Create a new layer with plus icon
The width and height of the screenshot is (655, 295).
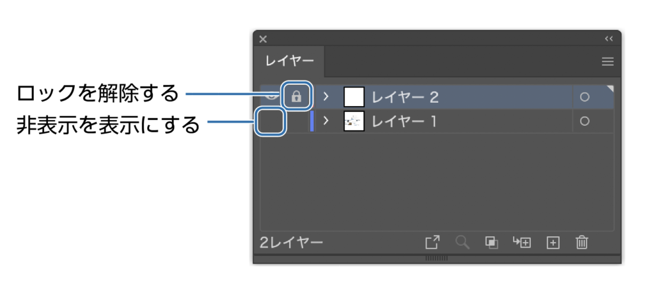[x=553, y=243]
